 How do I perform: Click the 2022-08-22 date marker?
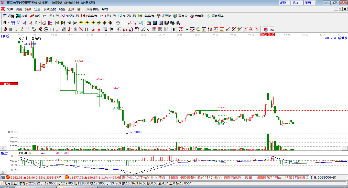point(268,34)
